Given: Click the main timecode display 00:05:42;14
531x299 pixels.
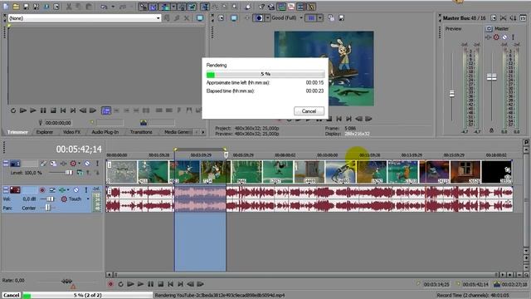Looking at the screenshot, I should point(79,149).
